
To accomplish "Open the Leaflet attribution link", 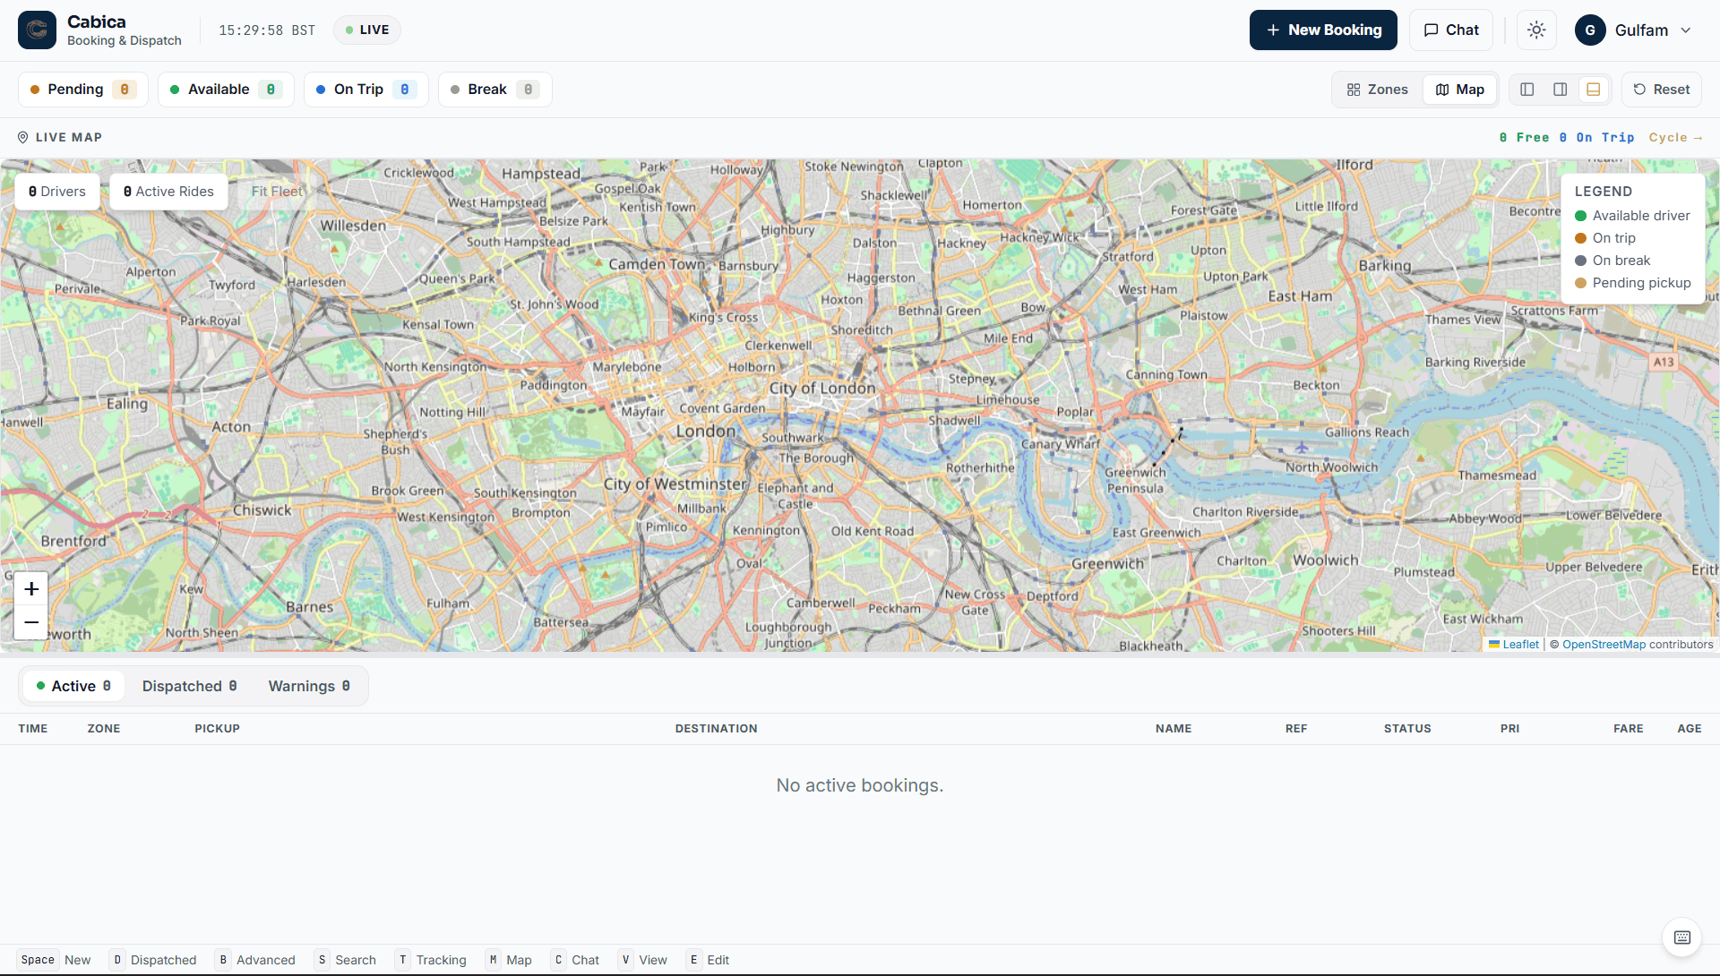I will tap(1514, 645).
